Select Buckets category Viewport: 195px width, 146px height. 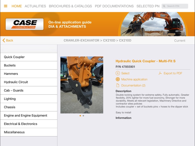tap(29, 65)
